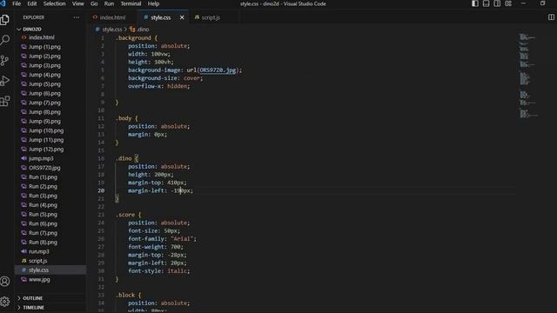This screenshot has height=313, width=557.
Task: Select style.css in the explorer
Action: coord(50,270)
